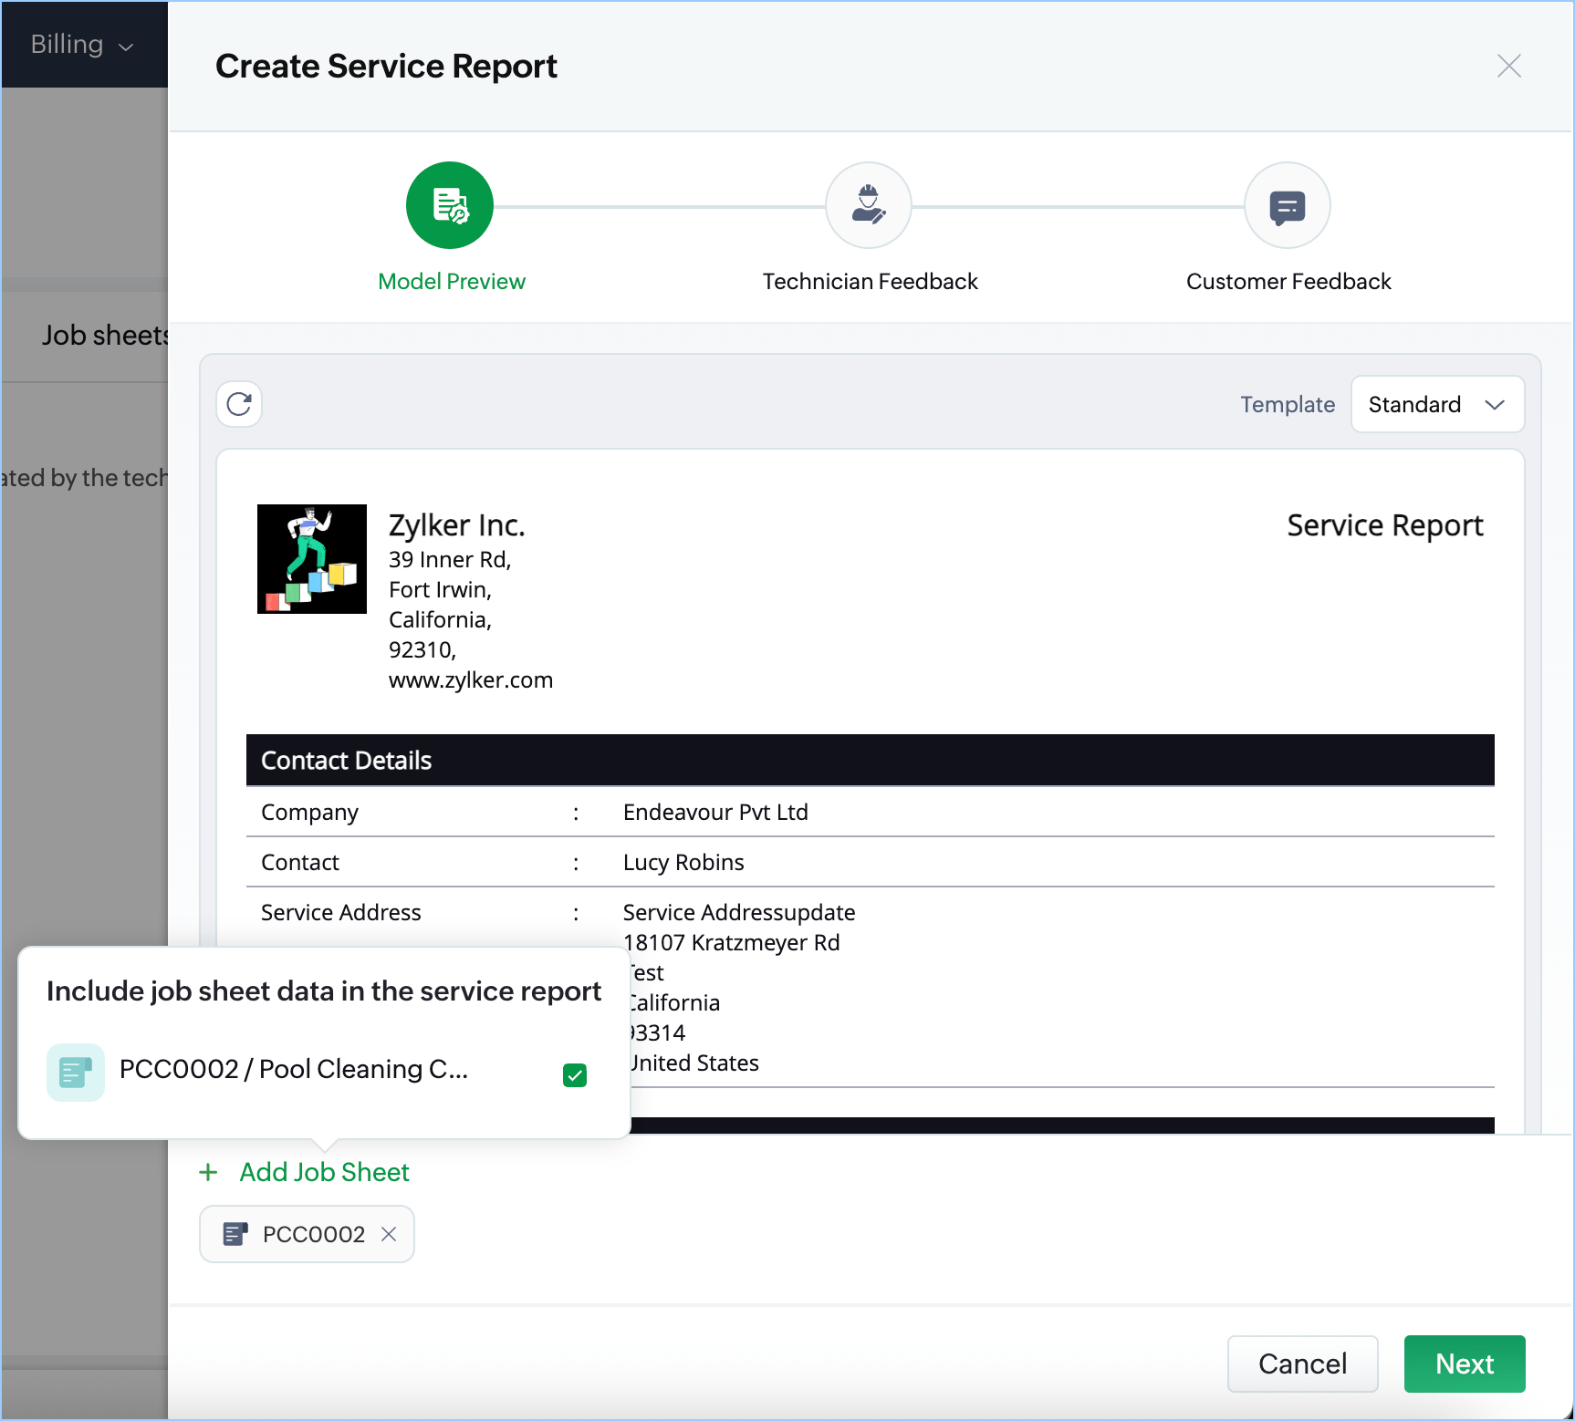
Task: Click the Customer Feedback step icon
Action: [x=1287, y=205]
